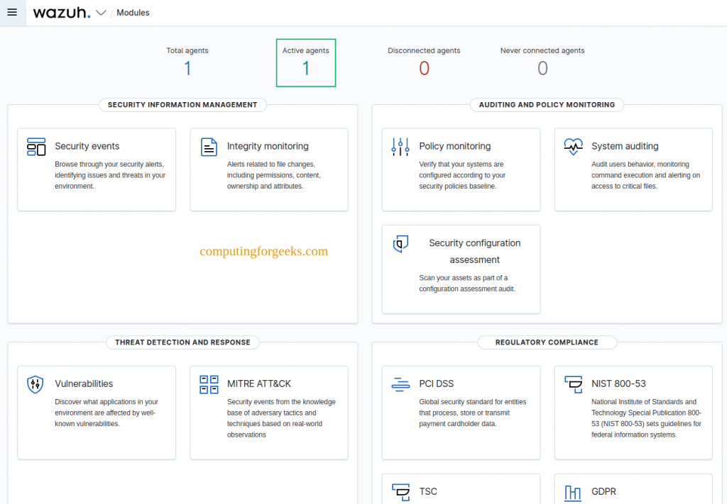Open the Active agents count
Viewport: 727px width, 504px height.
tap(305, 69)
